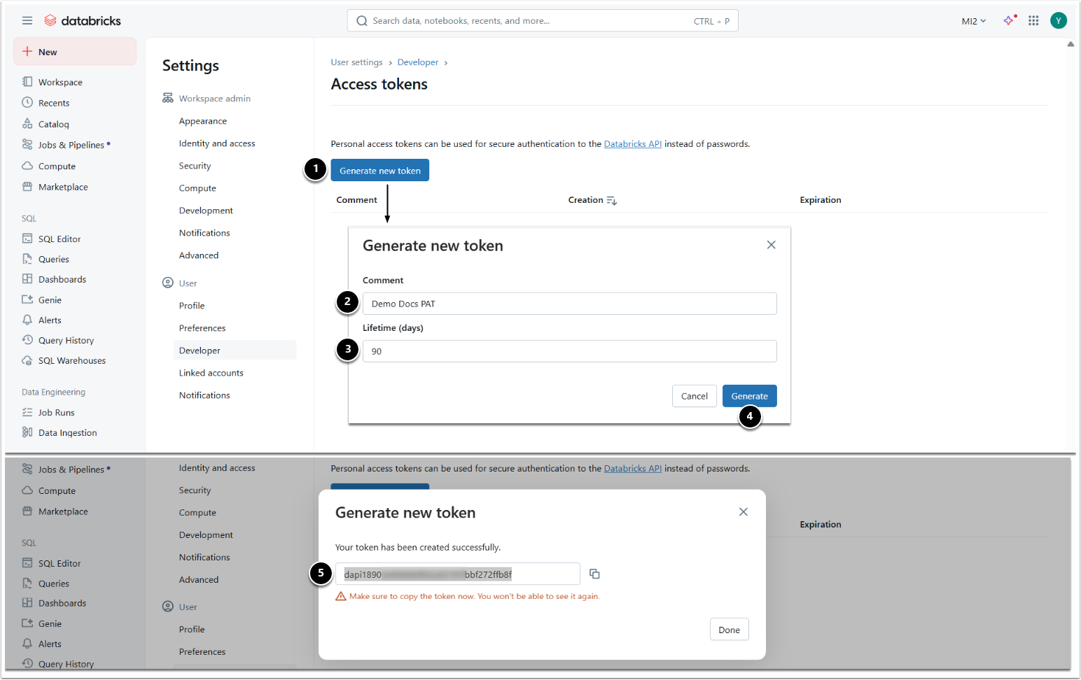Click "Your token has been created successfully." text

tap(418, 547)
